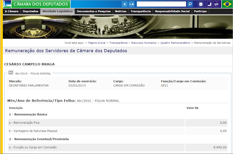Open the TCU icon link

[216, 4]
